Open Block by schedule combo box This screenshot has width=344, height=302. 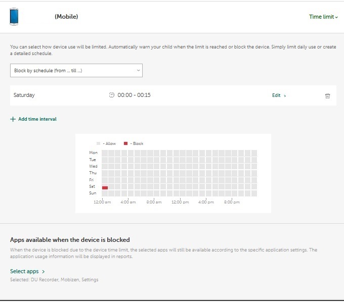[76, 71]
